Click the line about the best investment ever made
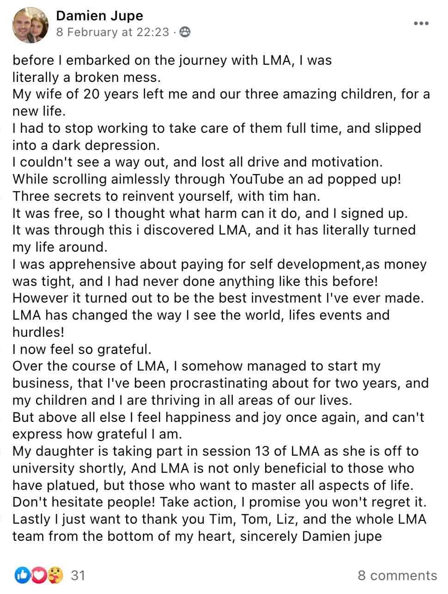Viewport: 448px width, 594px height. [218, 298]
